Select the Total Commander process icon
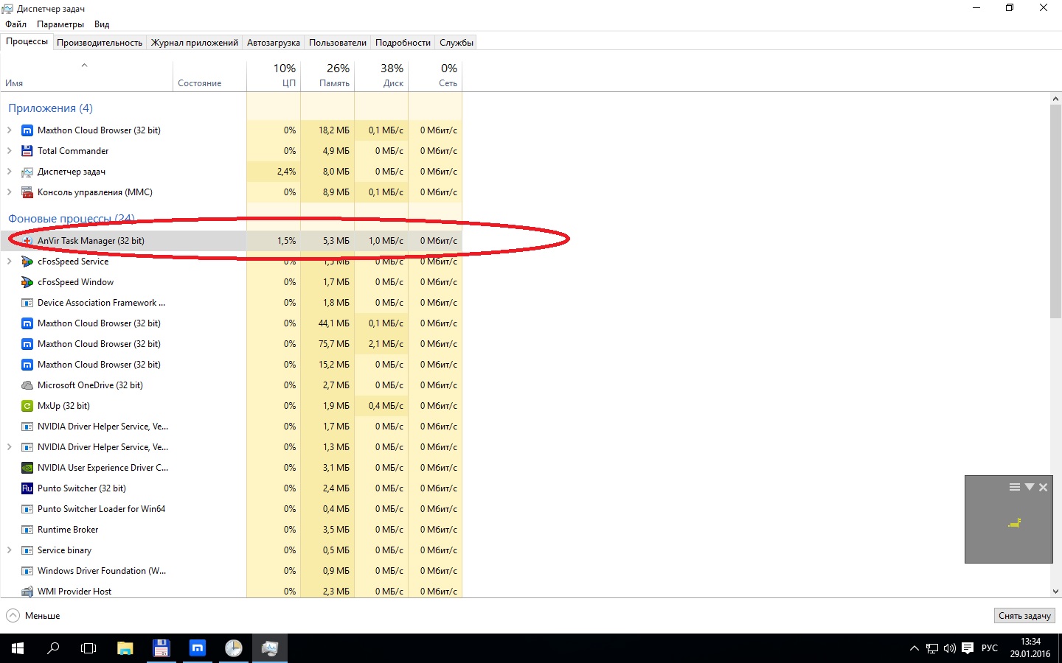The height and width of the screenshot is (663, 1062). [x=27, y=151]
